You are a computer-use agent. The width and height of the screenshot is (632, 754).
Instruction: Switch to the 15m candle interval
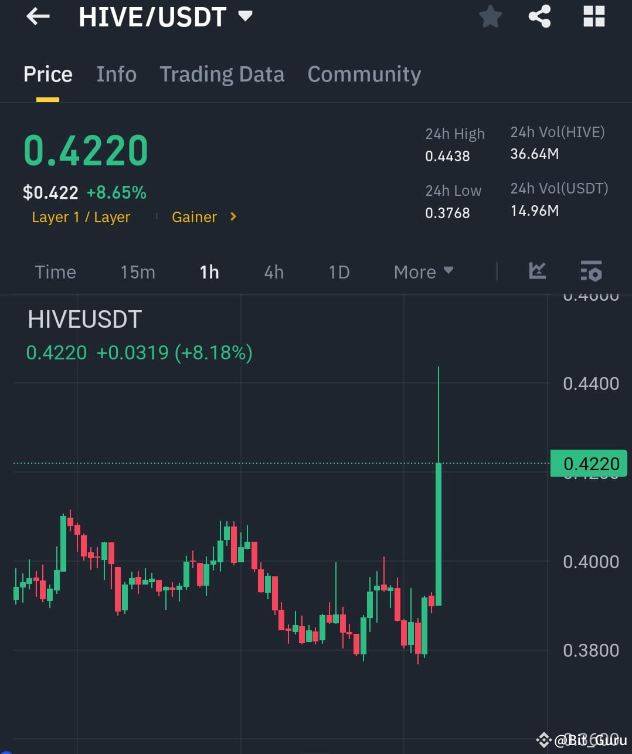[137, 271]
